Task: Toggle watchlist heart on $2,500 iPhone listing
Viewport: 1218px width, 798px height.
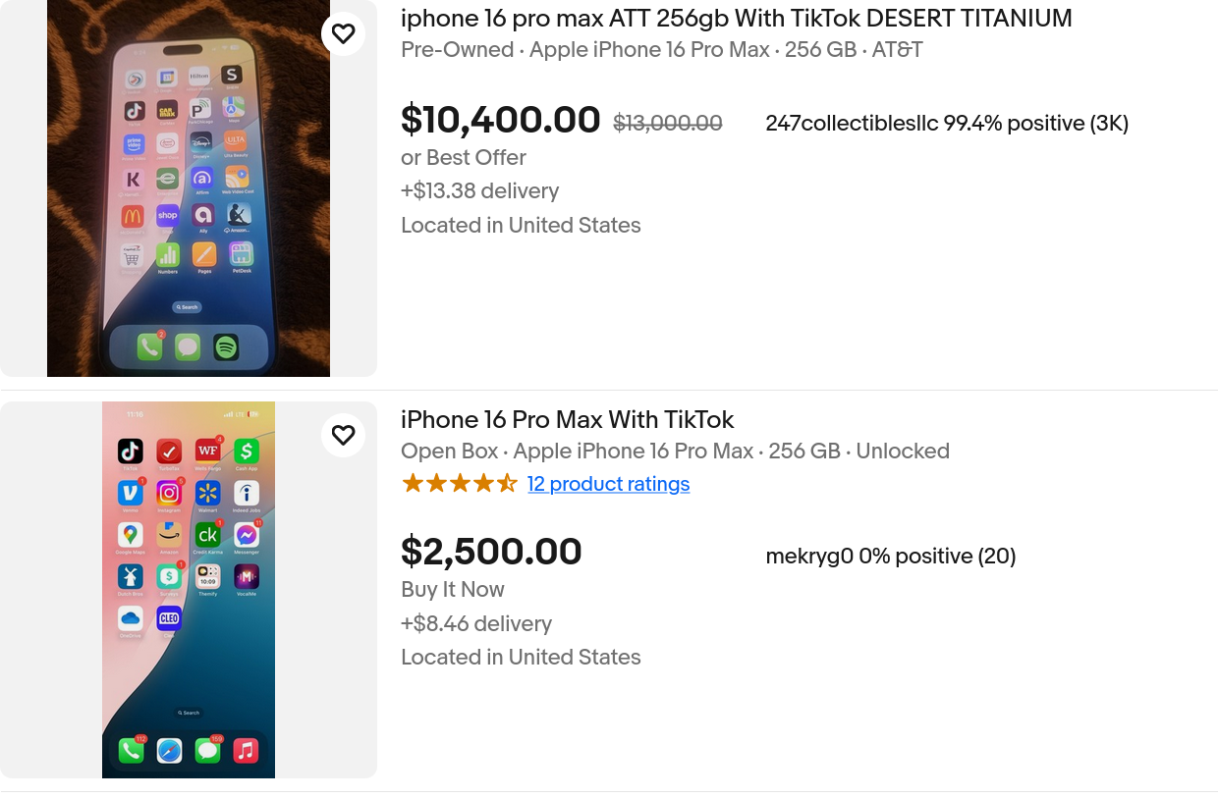Action: tap(343, 436)
